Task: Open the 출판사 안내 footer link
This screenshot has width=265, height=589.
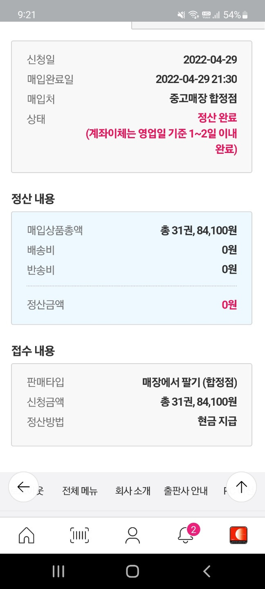Action: (x=186, y=491)
